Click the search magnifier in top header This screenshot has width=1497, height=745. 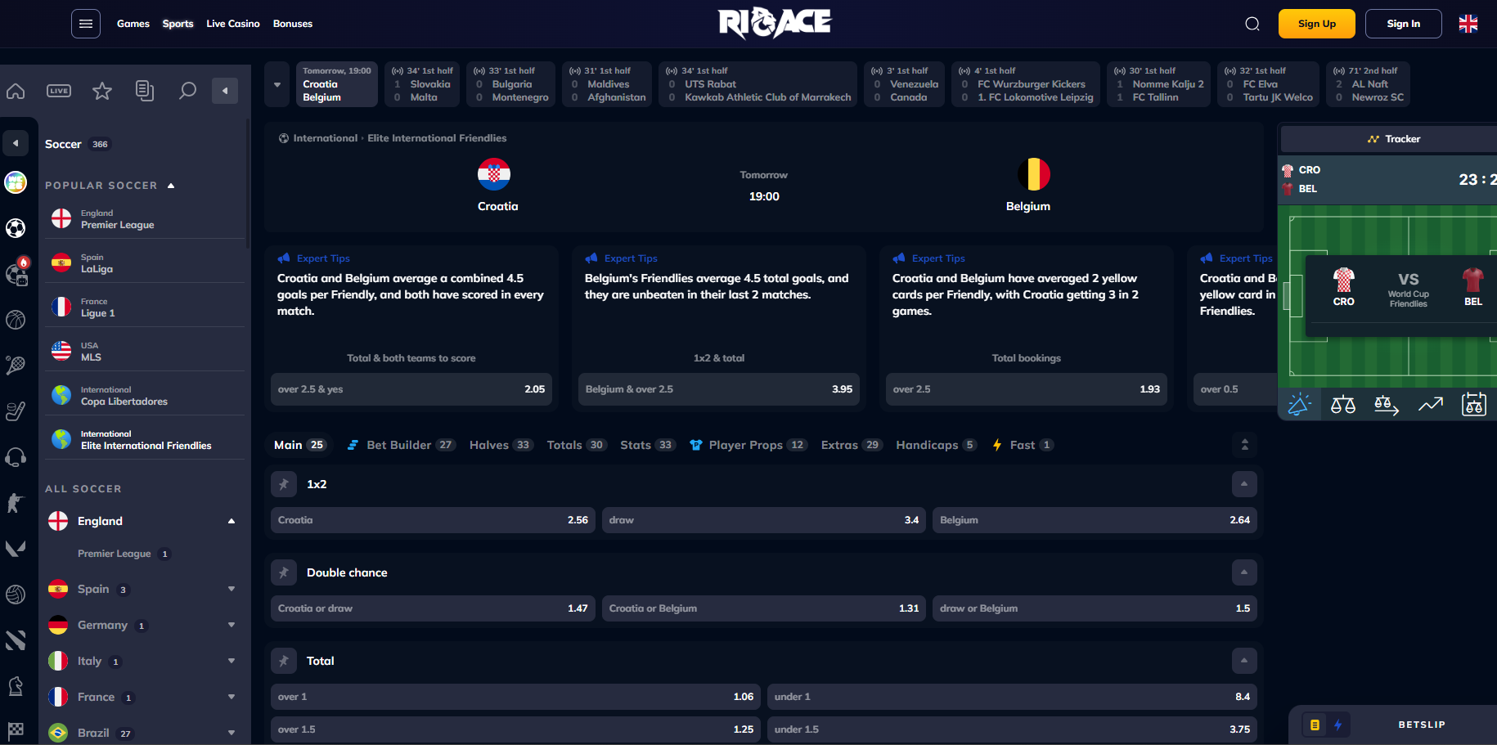pos(1252,24)
